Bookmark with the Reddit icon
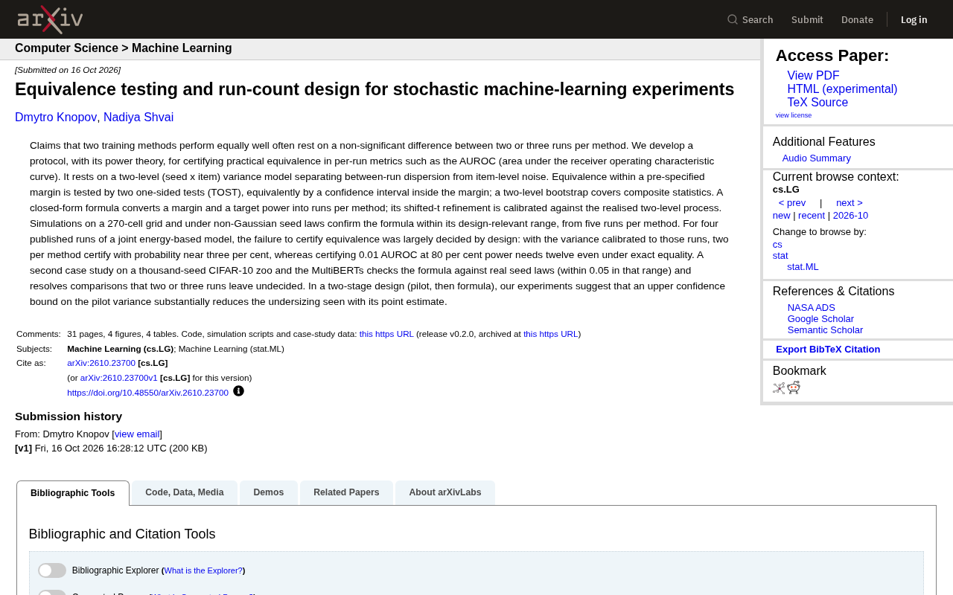Viewport: 953px width, 595px height. pyautogui.click(x=794, y=387)
